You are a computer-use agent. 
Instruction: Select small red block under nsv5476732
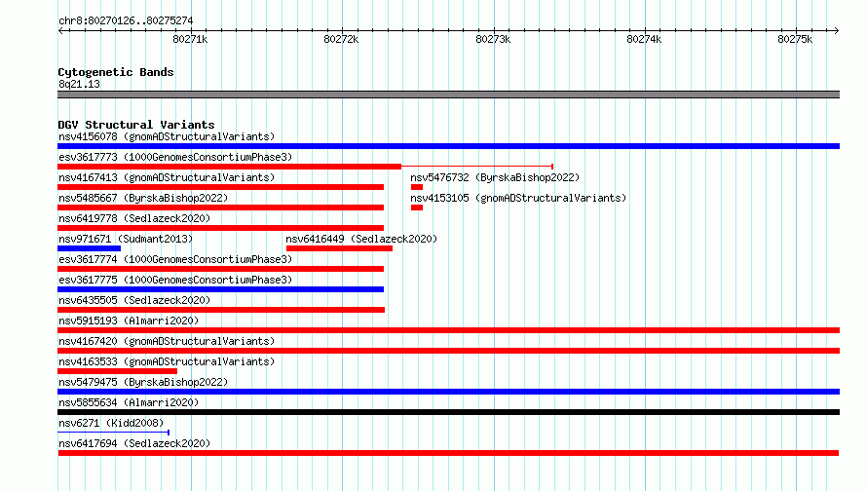pos(417,187)
